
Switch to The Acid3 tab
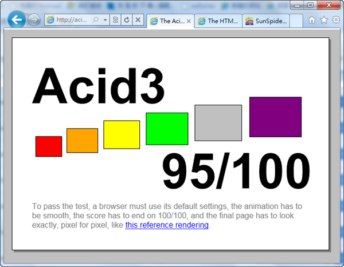pyautogui.click(x=170, y=21)
